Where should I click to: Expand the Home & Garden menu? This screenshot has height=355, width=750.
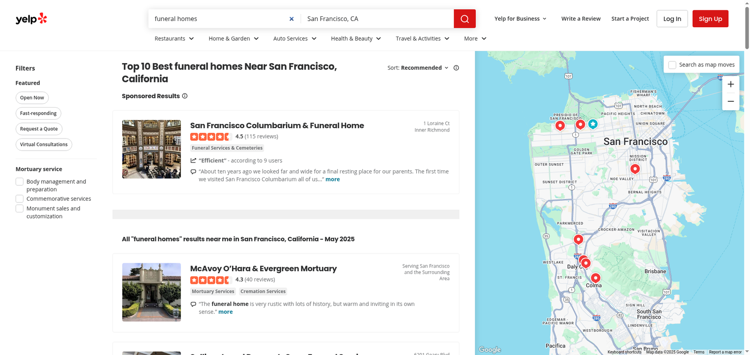click(x=234, y=38)
